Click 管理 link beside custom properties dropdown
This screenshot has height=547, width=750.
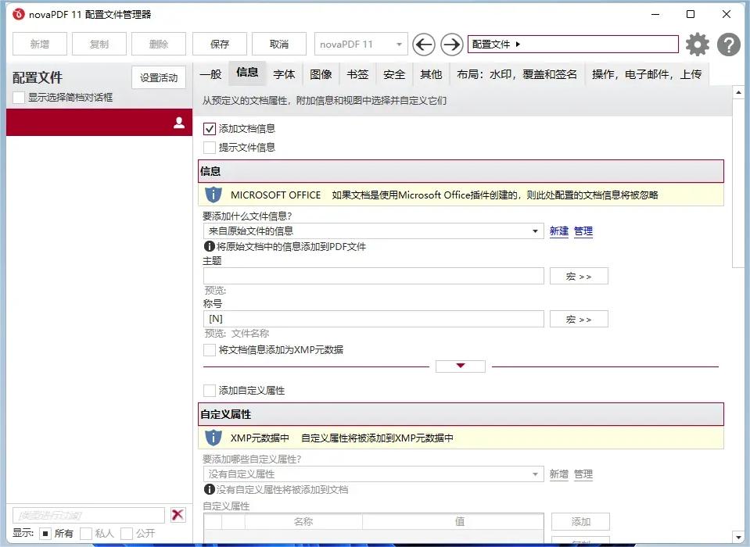pos(583,474)
